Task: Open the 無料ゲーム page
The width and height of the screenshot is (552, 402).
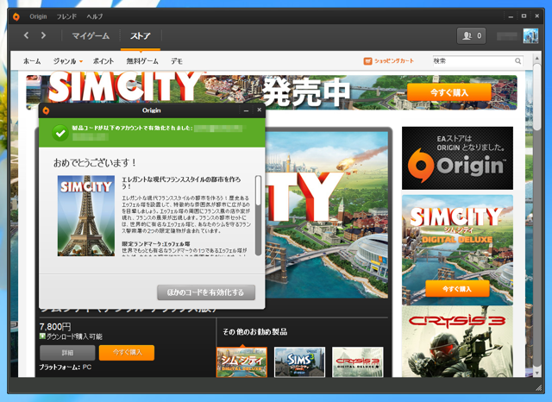Action: 142,61
